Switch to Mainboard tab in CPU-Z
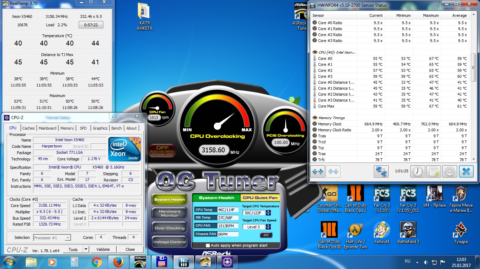The image size is (480, 269). coord(47,128)
